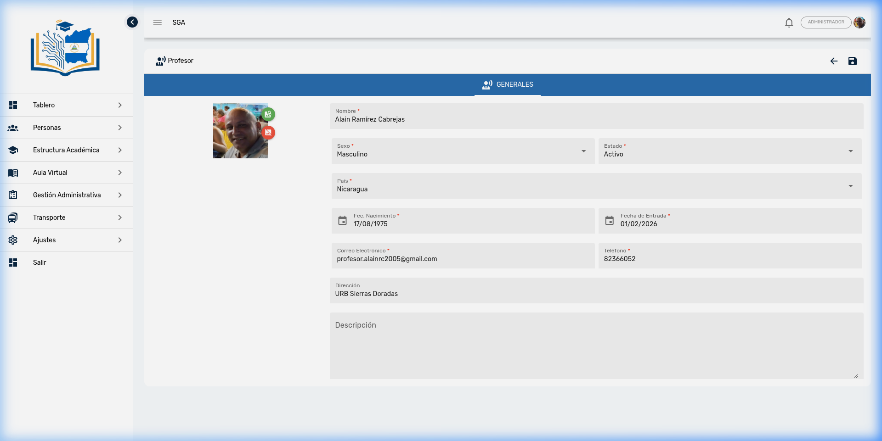Click the save disk icon

point(852,61)
